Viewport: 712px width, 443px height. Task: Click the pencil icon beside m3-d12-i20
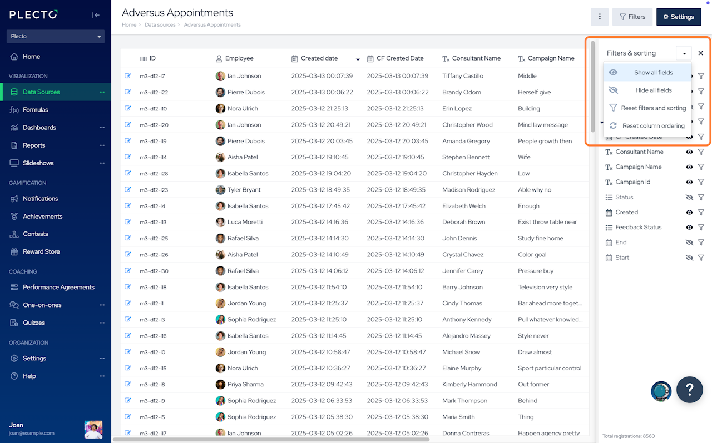point(128,124)
